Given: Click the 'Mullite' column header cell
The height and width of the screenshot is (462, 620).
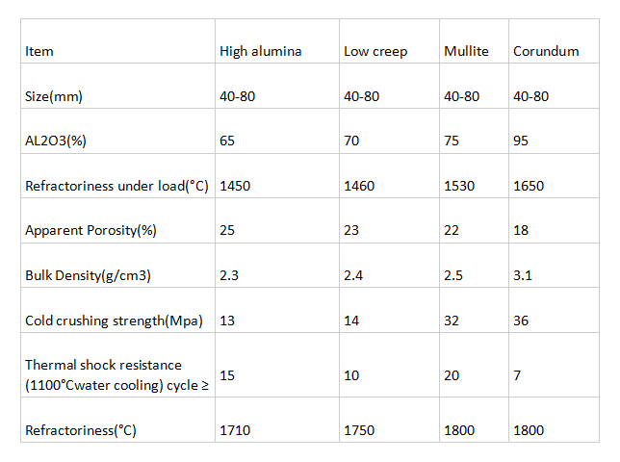Looking at the screenshot, I should 466,51.
